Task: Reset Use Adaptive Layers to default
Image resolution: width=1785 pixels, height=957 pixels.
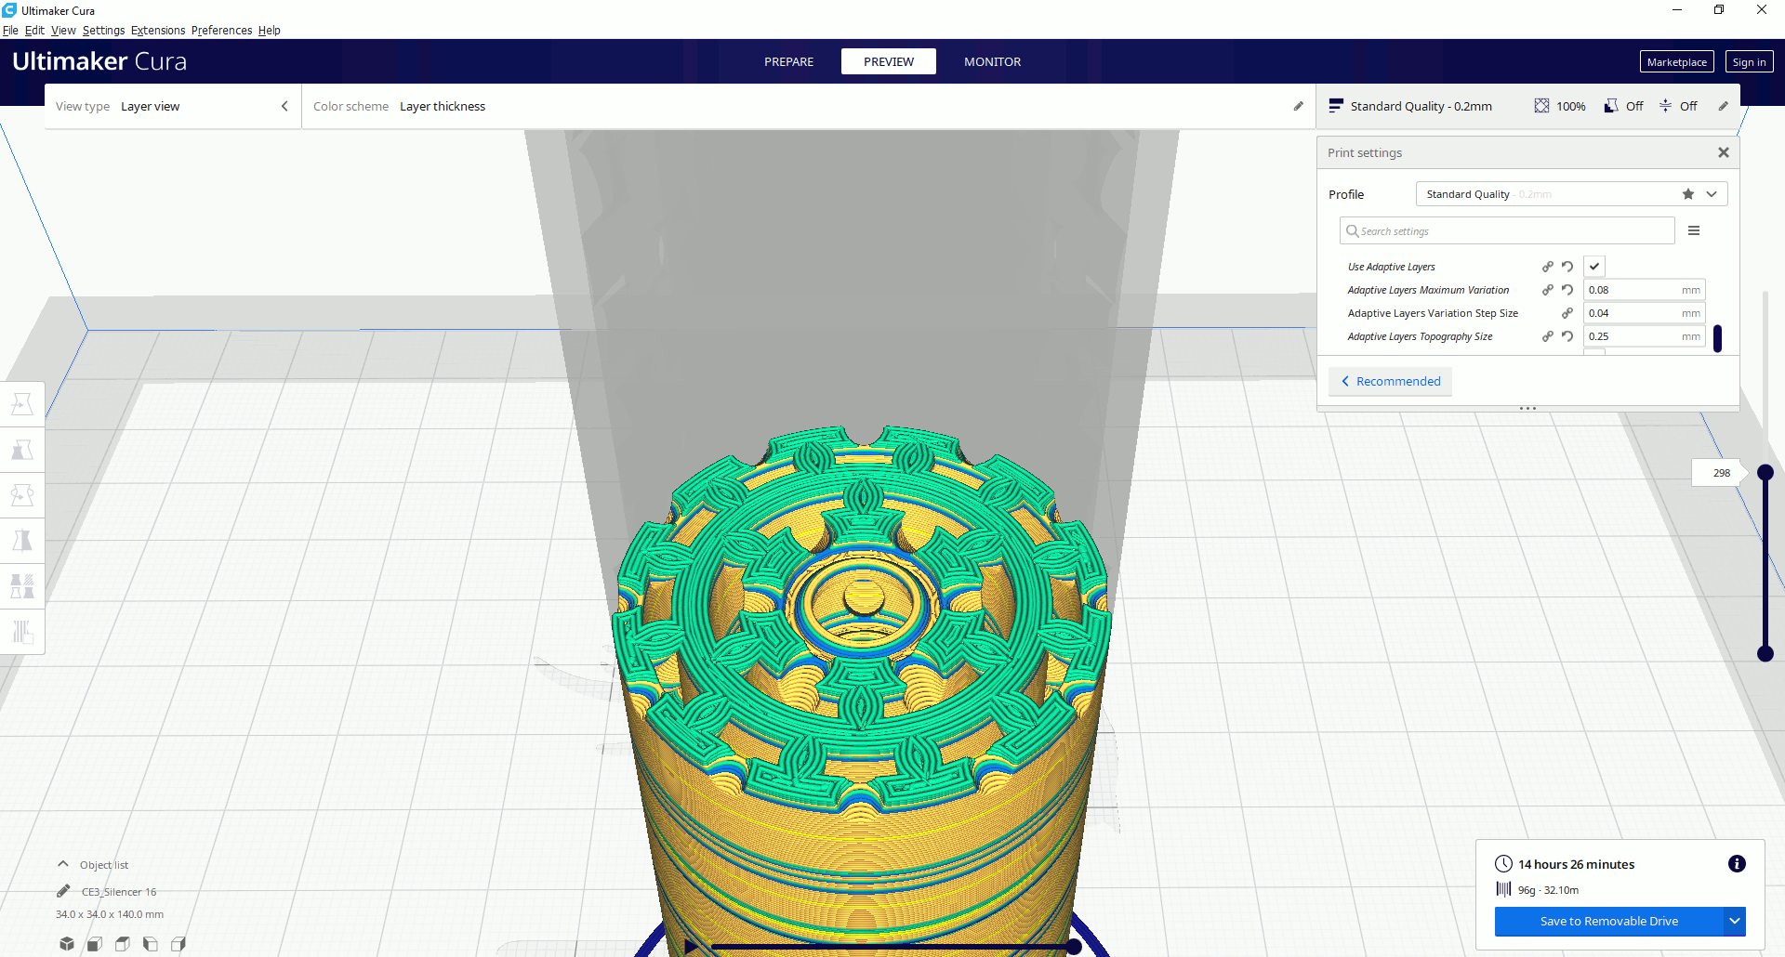Action: click(1567, 267)
